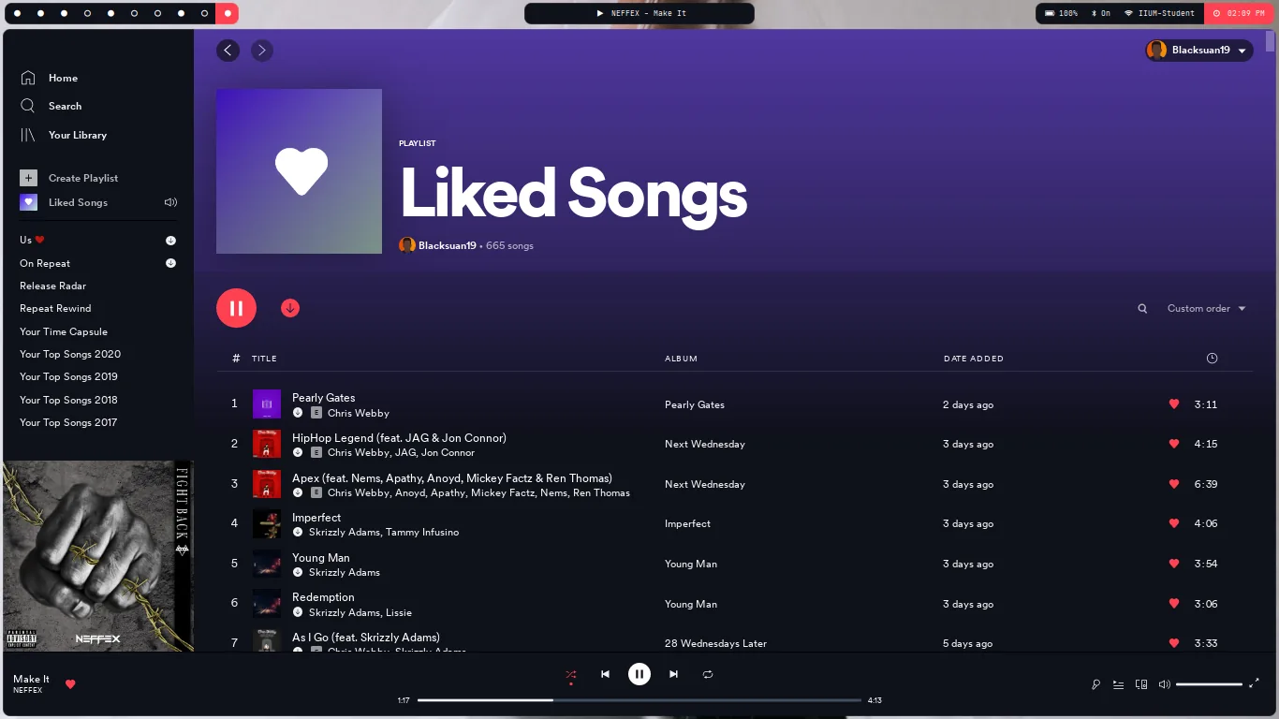This screenshot has height=719, width=1279.
Task: Open Chris Webby artist link under Pearly Gates
Action: (x=359, y=413)
